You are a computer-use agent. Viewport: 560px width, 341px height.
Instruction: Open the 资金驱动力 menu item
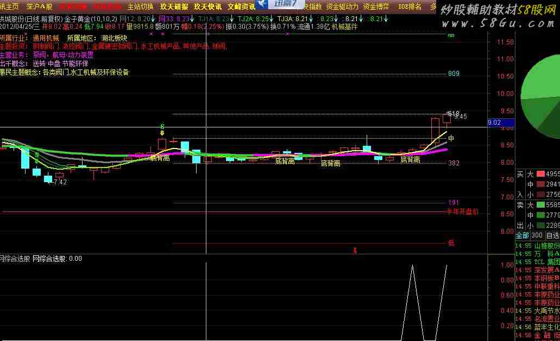click(x=342, y=7)
